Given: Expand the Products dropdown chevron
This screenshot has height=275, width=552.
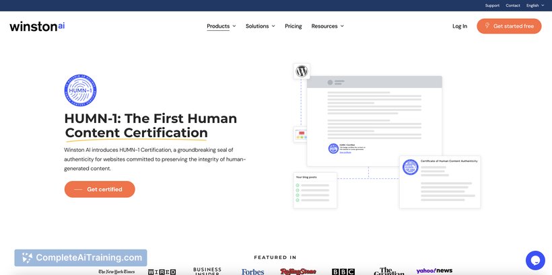Looking at the screenshot, I should tap(234, 26).
